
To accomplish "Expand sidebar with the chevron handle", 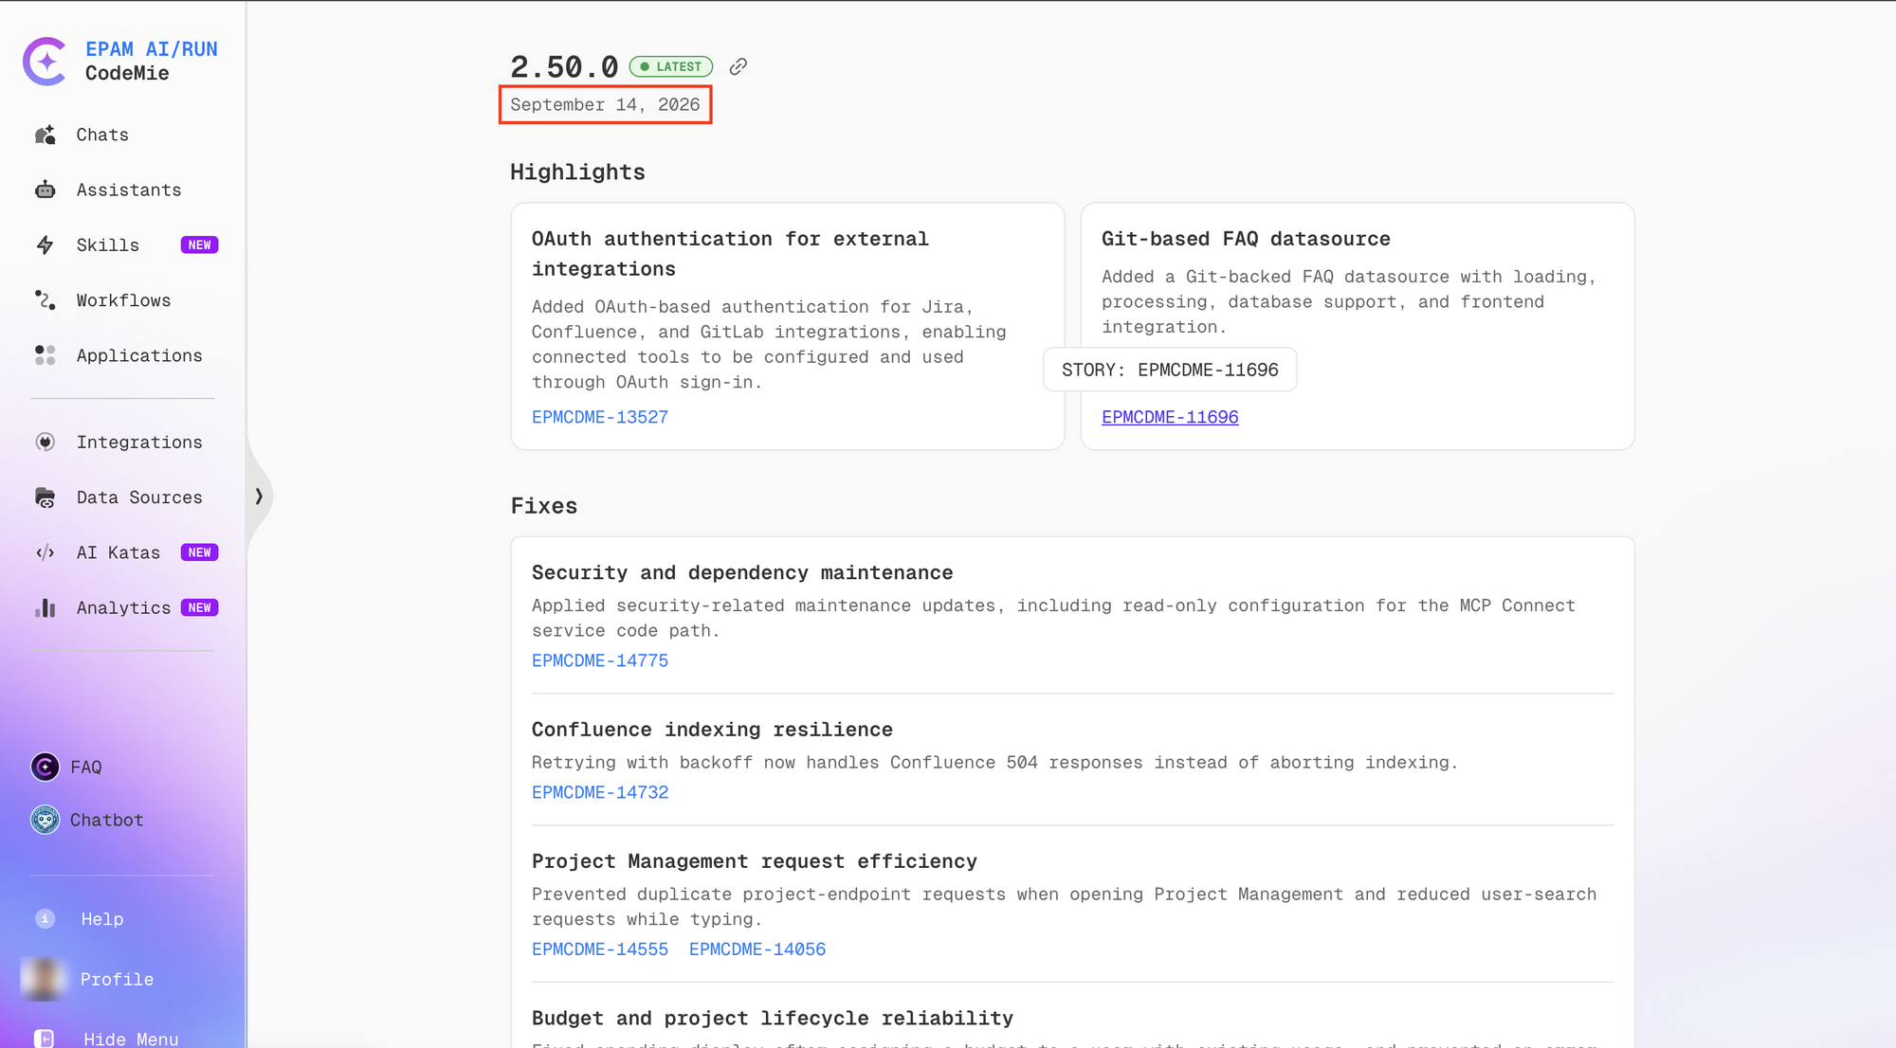I will pyautogui.click(x=259, y=497).
